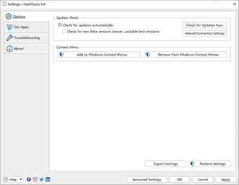The image size is (239, 185).
Task: Click shield icon on Restore Settings
Action: pyautogui.click(x=192, y=164)
